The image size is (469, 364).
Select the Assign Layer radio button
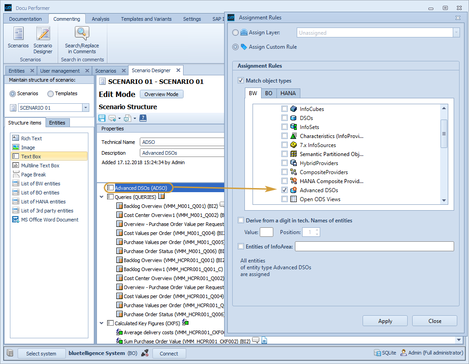235,32
